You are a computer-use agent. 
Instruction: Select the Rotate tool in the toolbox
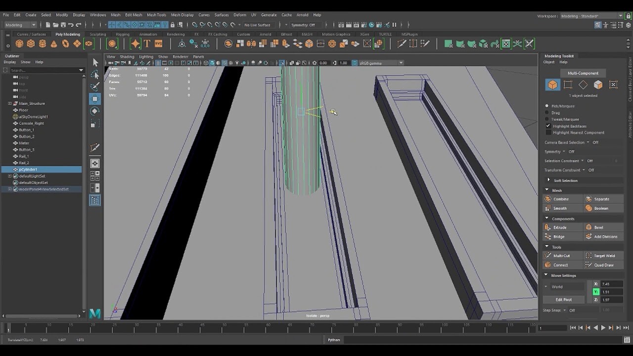tap(95, 111)
